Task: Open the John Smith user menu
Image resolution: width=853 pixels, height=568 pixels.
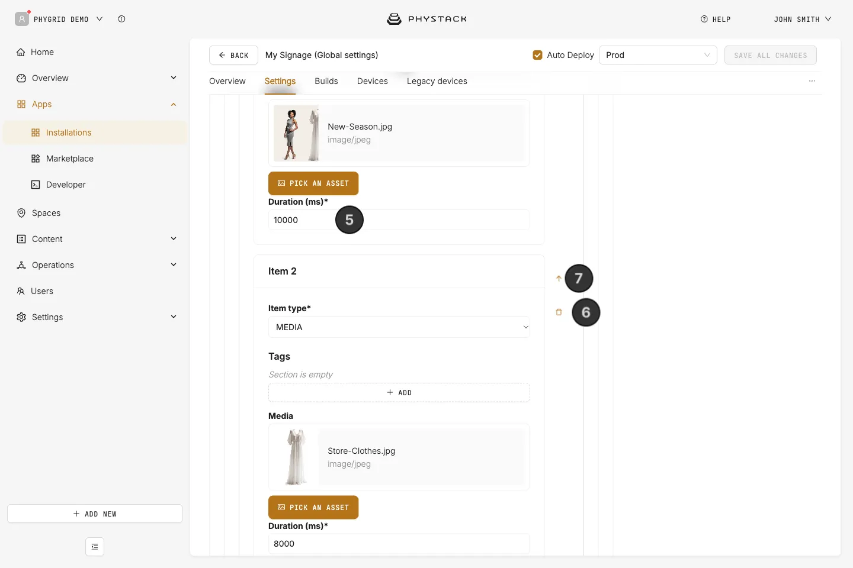Action: pos(803,19)
